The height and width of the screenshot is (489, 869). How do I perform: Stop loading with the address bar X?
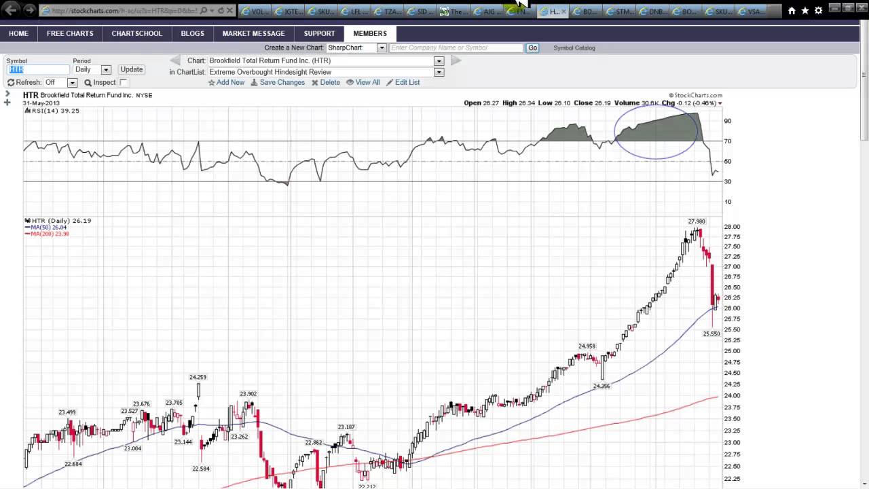[x=229, y=11]
